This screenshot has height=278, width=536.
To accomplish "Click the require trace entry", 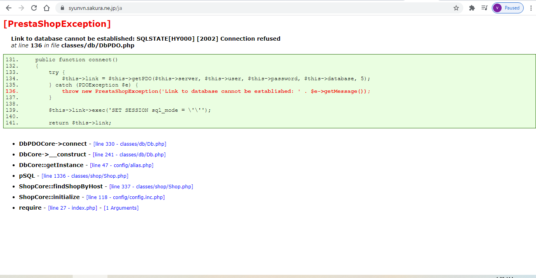I will (30, 208).
